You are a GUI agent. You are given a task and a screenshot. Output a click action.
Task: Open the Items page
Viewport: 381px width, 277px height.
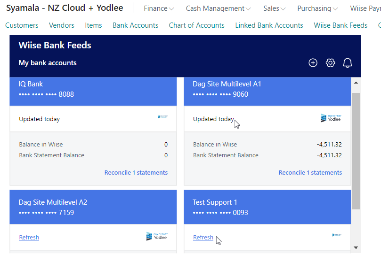93,25
